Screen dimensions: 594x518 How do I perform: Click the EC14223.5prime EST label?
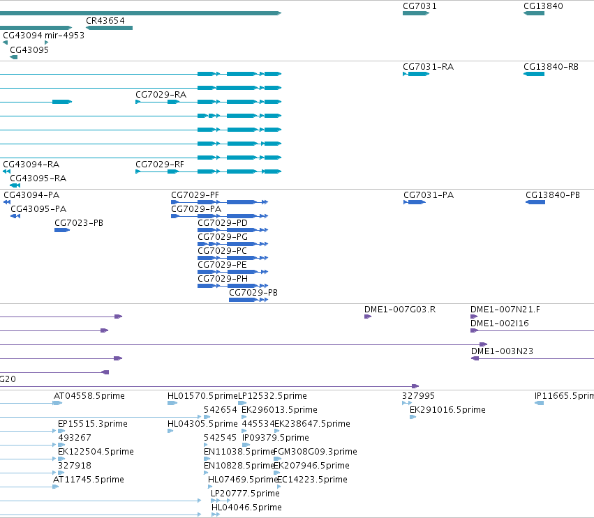pos(312,480)
